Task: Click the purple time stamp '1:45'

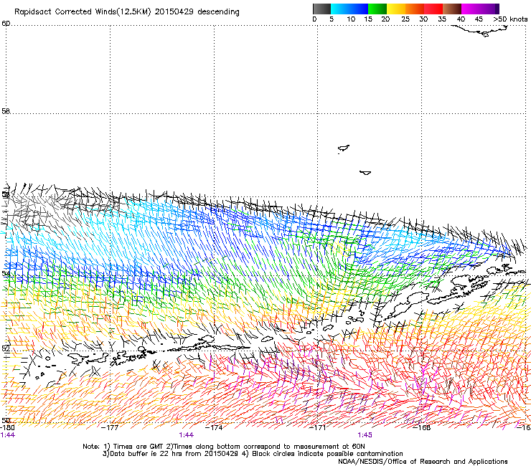Action: [365, 435]
